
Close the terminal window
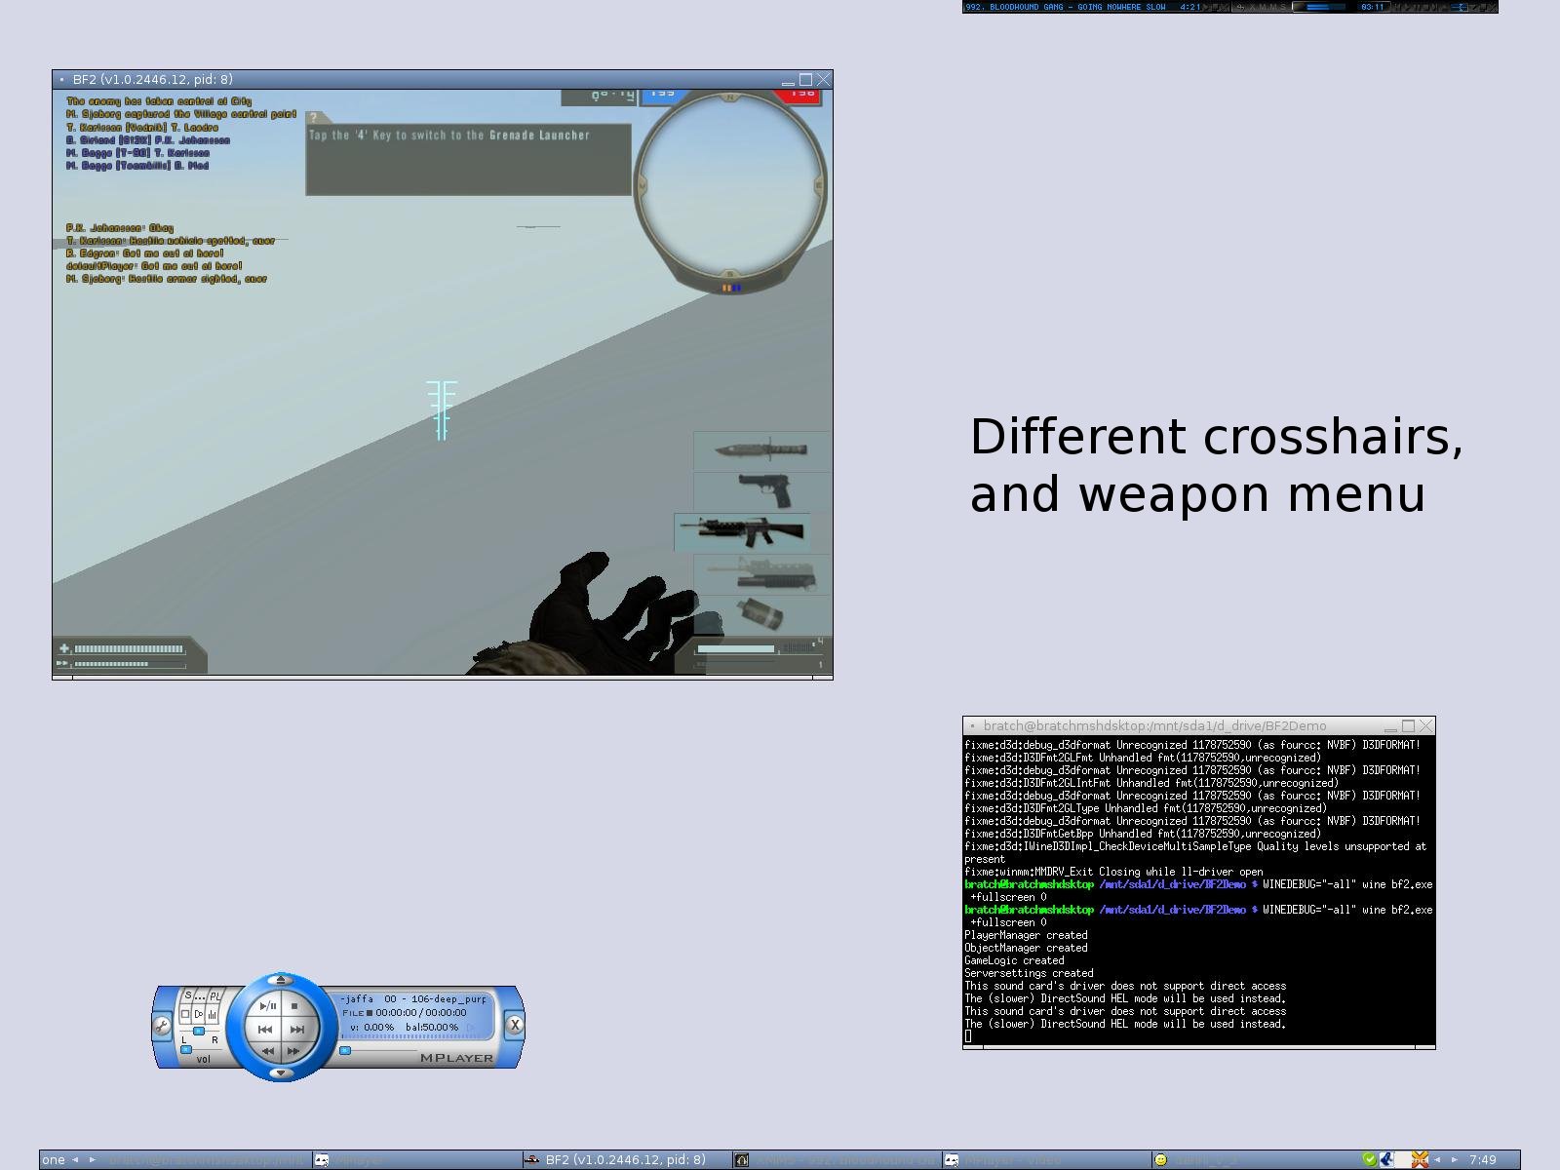point(1426,725)
